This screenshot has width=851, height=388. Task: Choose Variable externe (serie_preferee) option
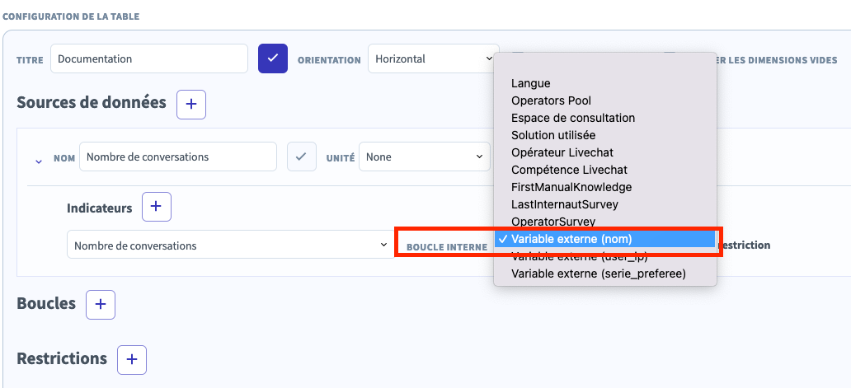coord(598,273)
